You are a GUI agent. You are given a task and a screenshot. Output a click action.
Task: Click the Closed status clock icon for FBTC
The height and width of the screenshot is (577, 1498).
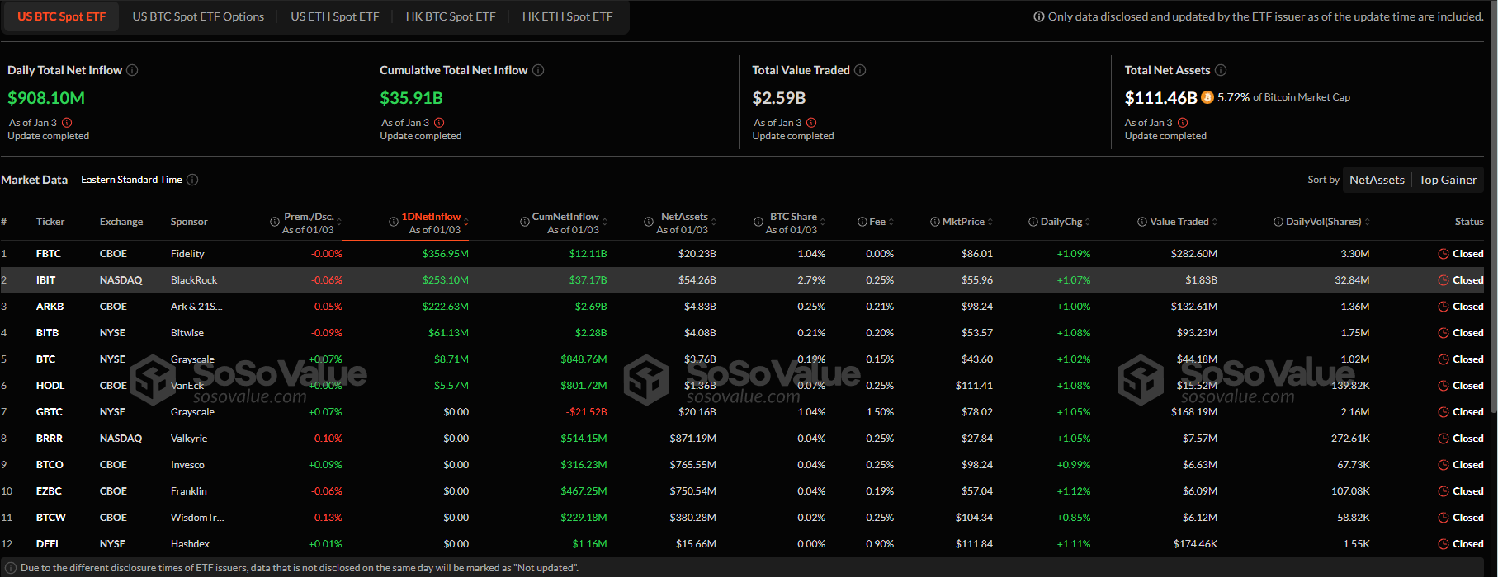[x=1443, y=254]
